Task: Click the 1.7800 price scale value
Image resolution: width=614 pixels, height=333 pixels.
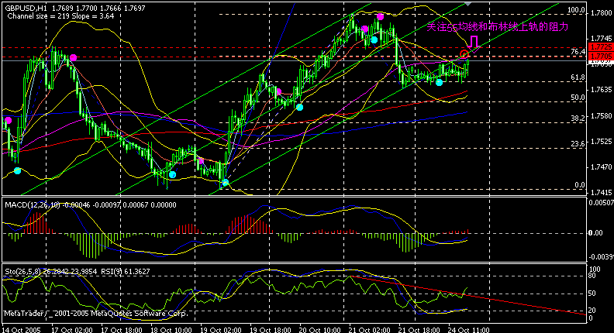Action: tap(601, 13)
